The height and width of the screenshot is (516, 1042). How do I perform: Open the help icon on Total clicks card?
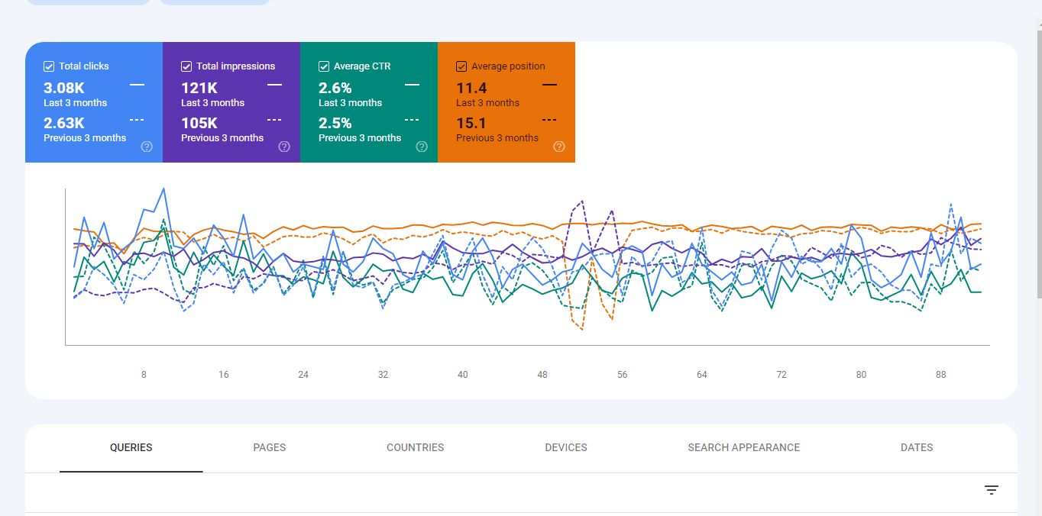pyautogui.click(x=147, y=147)
